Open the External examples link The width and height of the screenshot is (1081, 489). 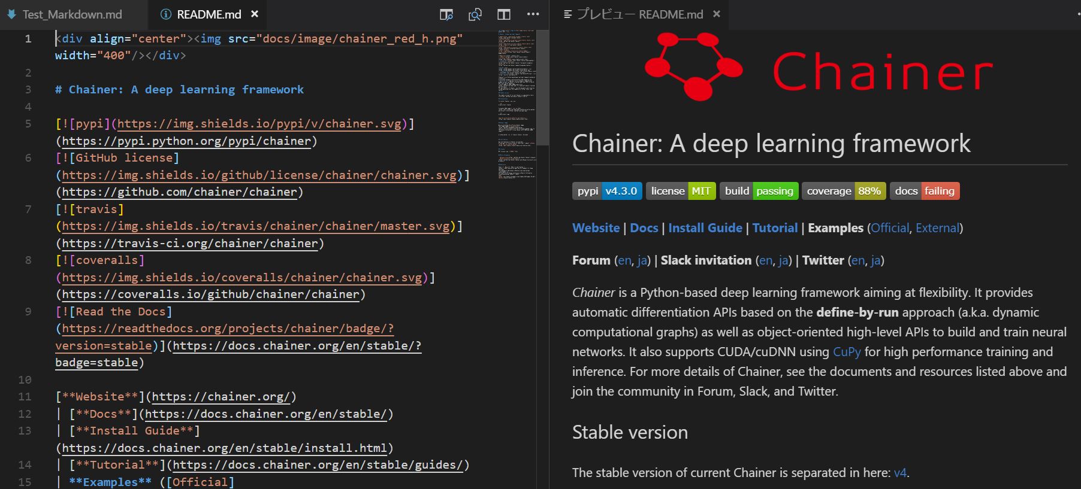[937, 228]
